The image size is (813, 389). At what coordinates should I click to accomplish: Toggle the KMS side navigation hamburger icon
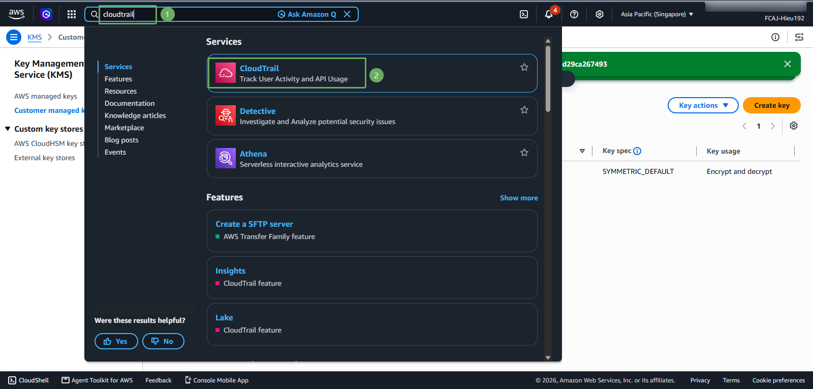14,37
